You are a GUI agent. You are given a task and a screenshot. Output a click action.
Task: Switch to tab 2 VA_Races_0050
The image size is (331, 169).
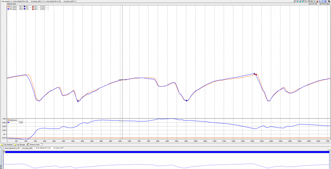click(60, 2)
